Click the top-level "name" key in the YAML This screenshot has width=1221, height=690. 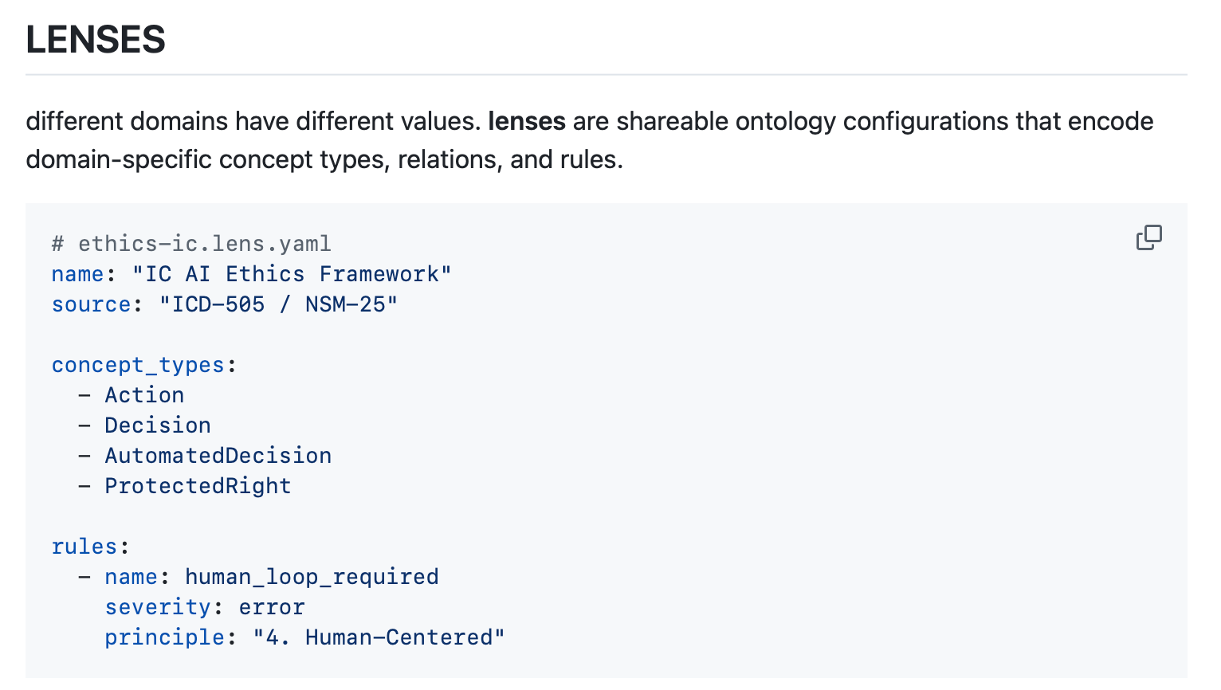pos(78,274)
